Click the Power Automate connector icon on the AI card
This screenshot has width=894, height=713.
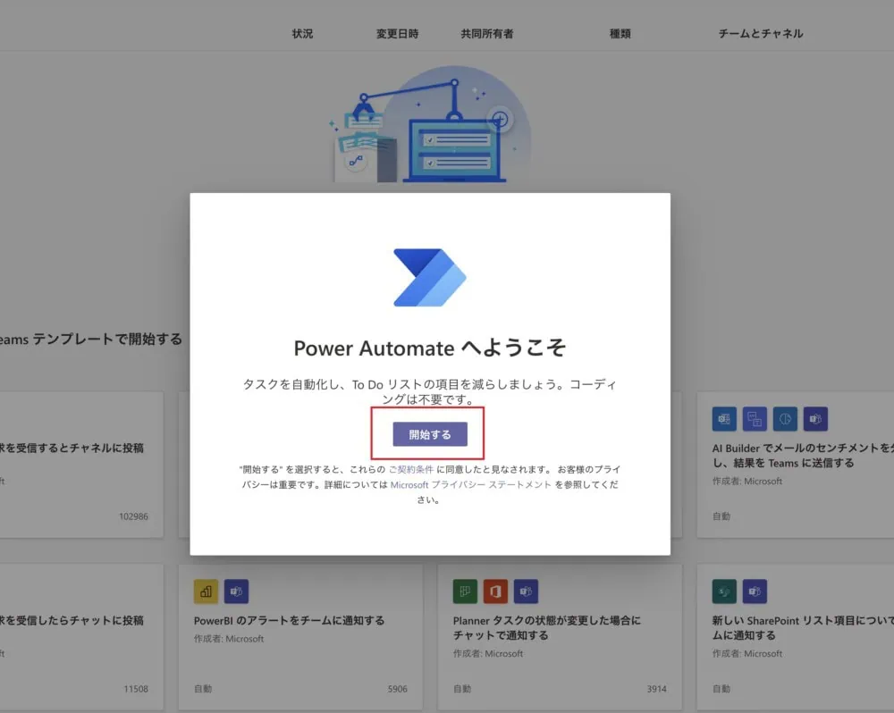(755, 419)
